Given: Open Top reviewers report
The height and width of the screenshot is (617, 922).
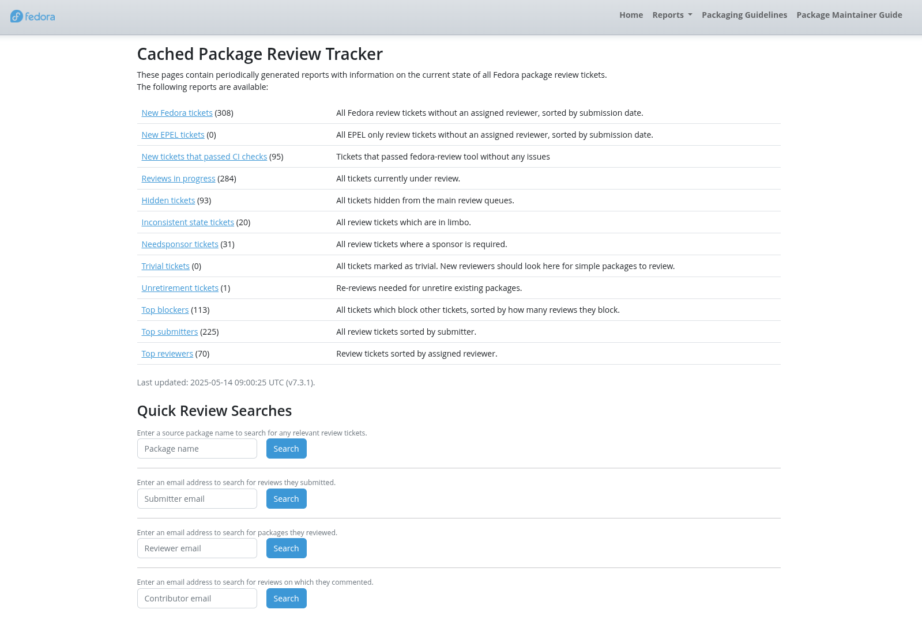Looking at the screenshot, I should (167, 354).
